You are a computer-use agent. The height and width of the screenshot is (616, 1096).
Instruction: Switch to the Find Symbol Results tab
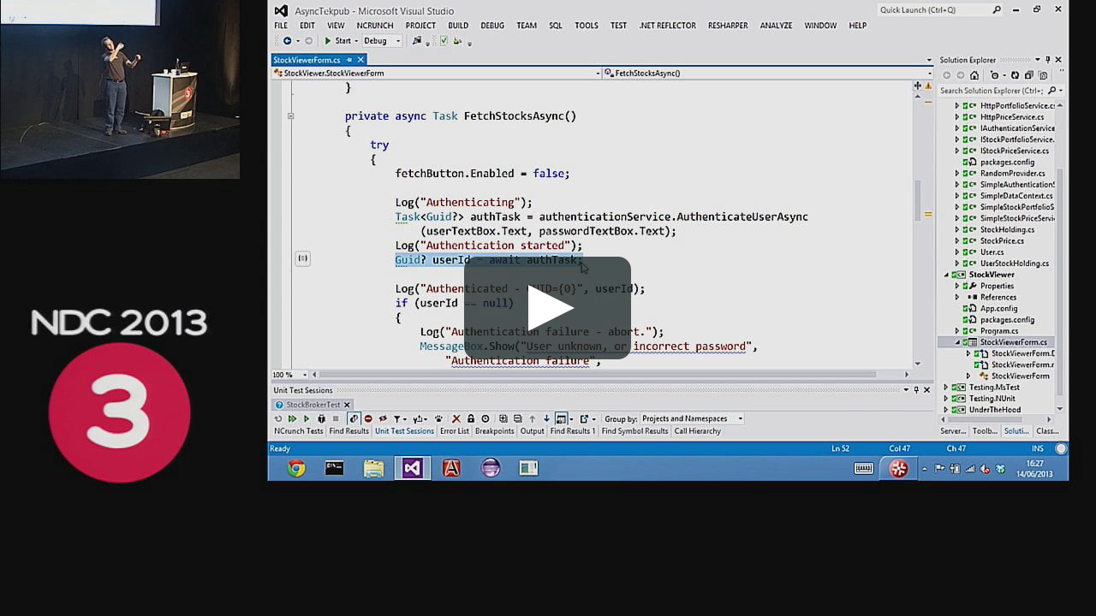click(x=634, y=431)
